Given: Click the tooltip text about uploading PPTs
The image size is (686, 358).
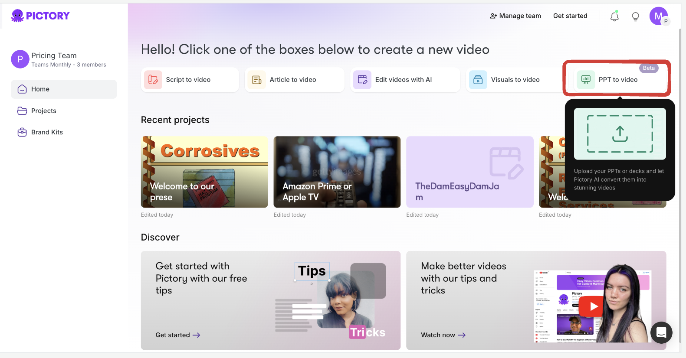Looking at the screenshot, I should pyautogui.click(x=619, y=179).
